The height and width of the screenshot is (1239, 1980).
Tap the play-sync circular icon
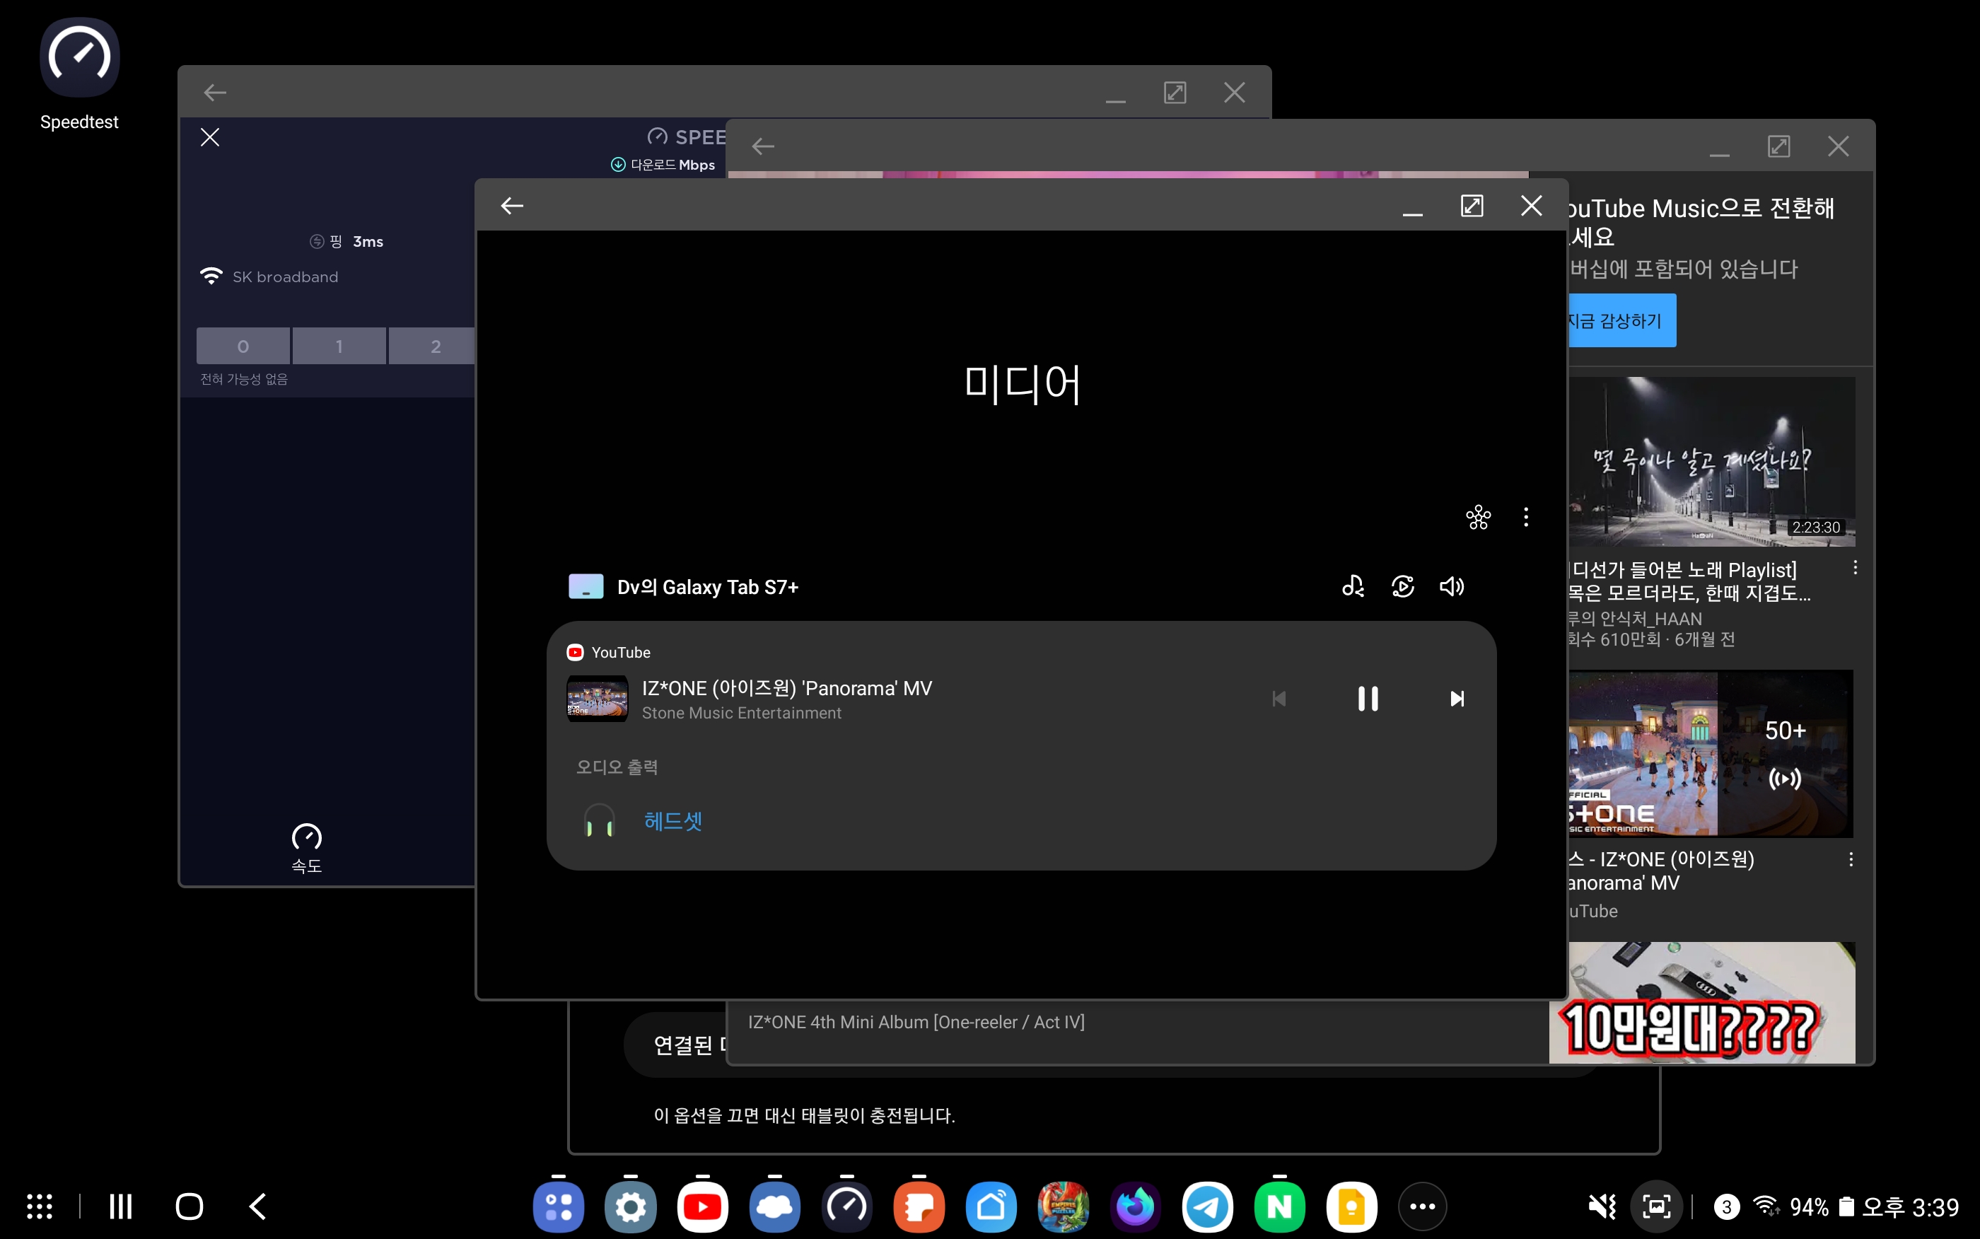click(x=1402, y=587)
